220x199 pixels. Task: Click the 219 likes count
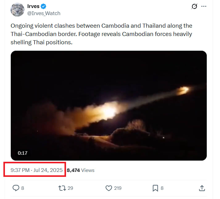point(118,188)
